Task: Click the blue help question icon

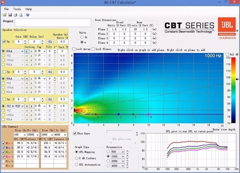Action: pos(28,15)
